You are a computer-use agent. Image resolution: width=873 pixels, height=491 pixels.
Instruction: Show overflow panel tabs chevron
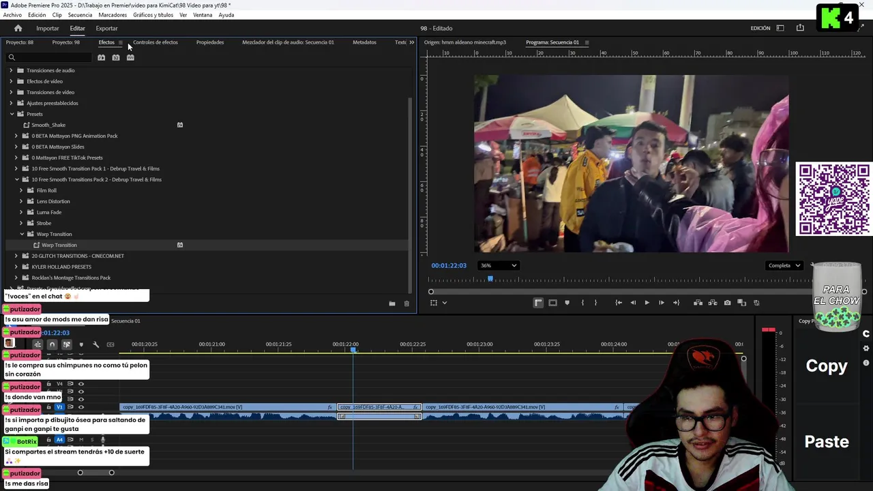click(411, 42)
